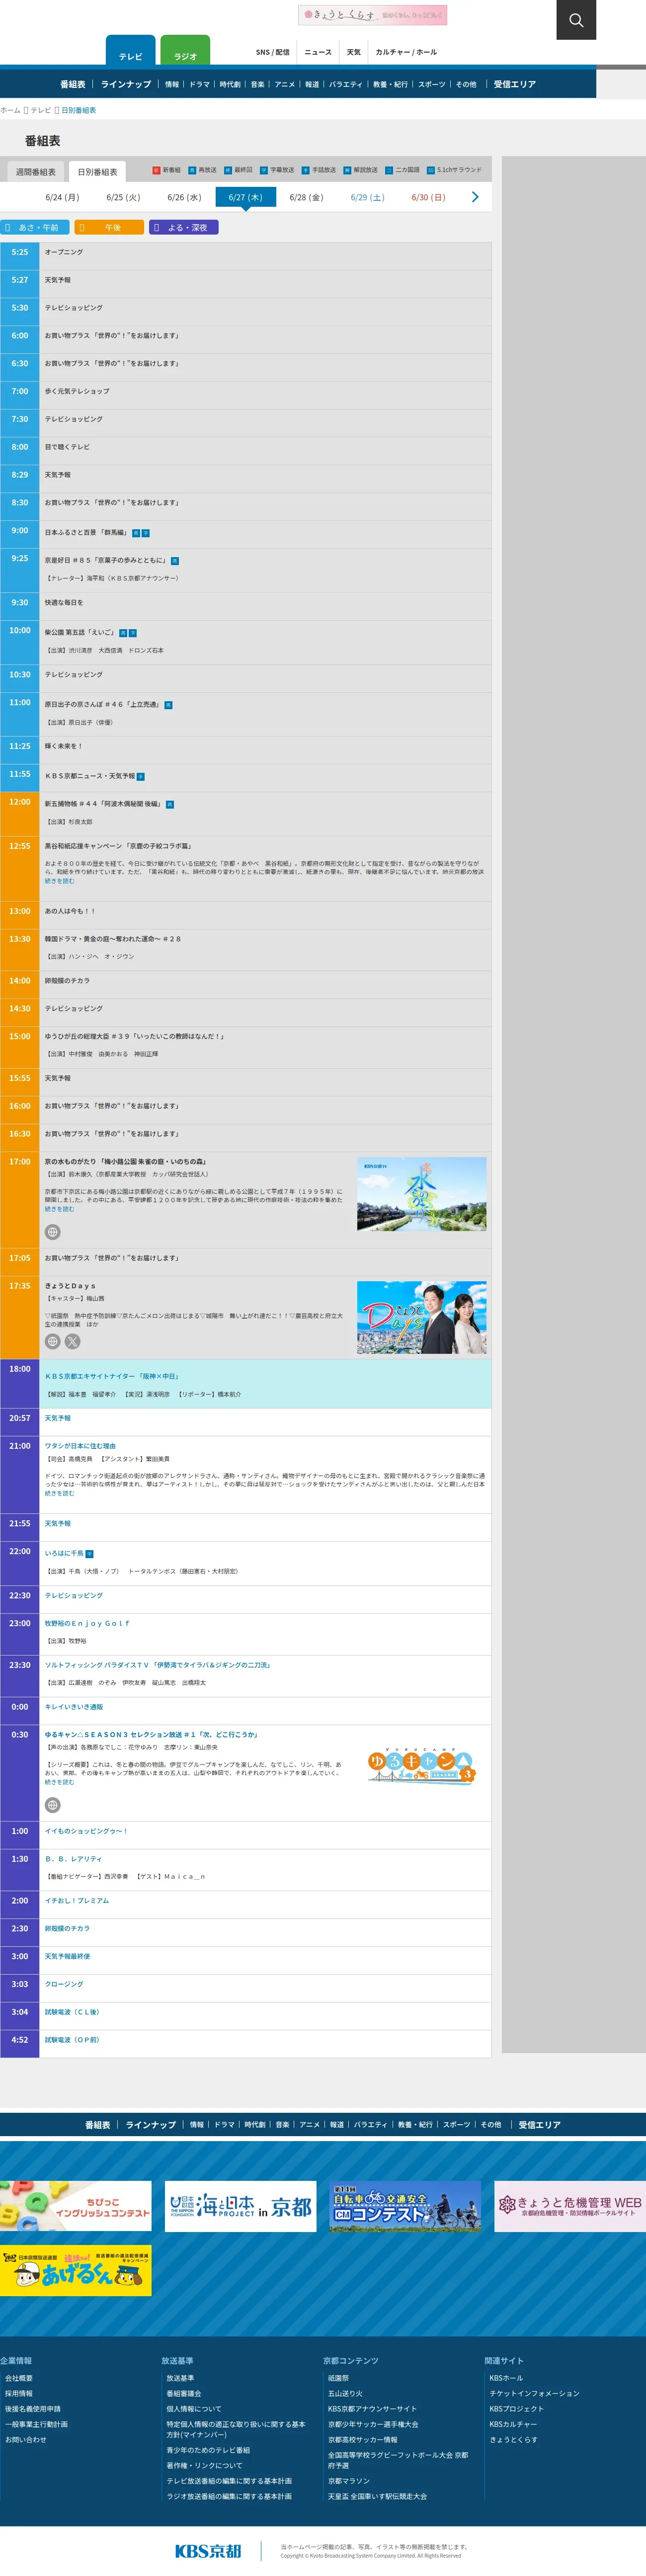
Task: Open ソルトフィッシング パラダイスTV program link
Action: (158, 1665)
